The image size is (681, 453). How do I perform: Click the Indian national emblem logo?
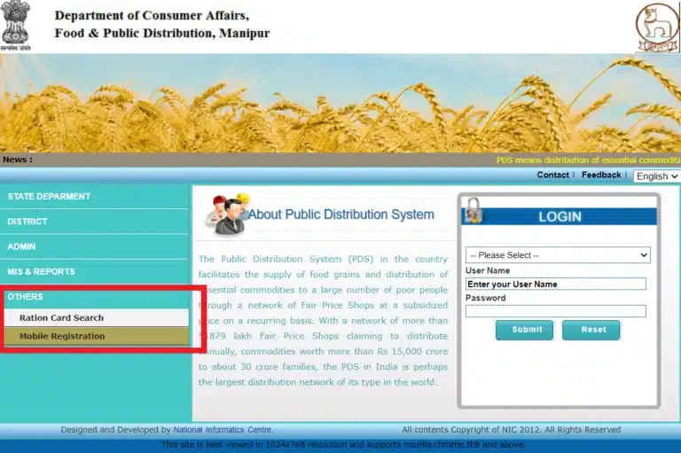pos(15,25)
